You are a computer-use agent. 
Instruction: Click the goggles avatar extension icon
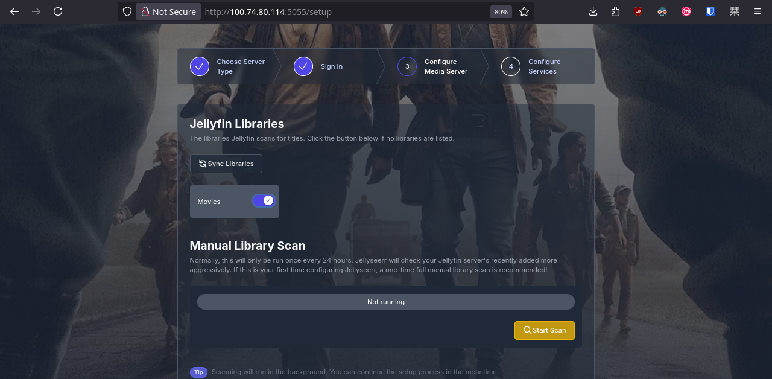pyautogui.click(x=662, y=11)
